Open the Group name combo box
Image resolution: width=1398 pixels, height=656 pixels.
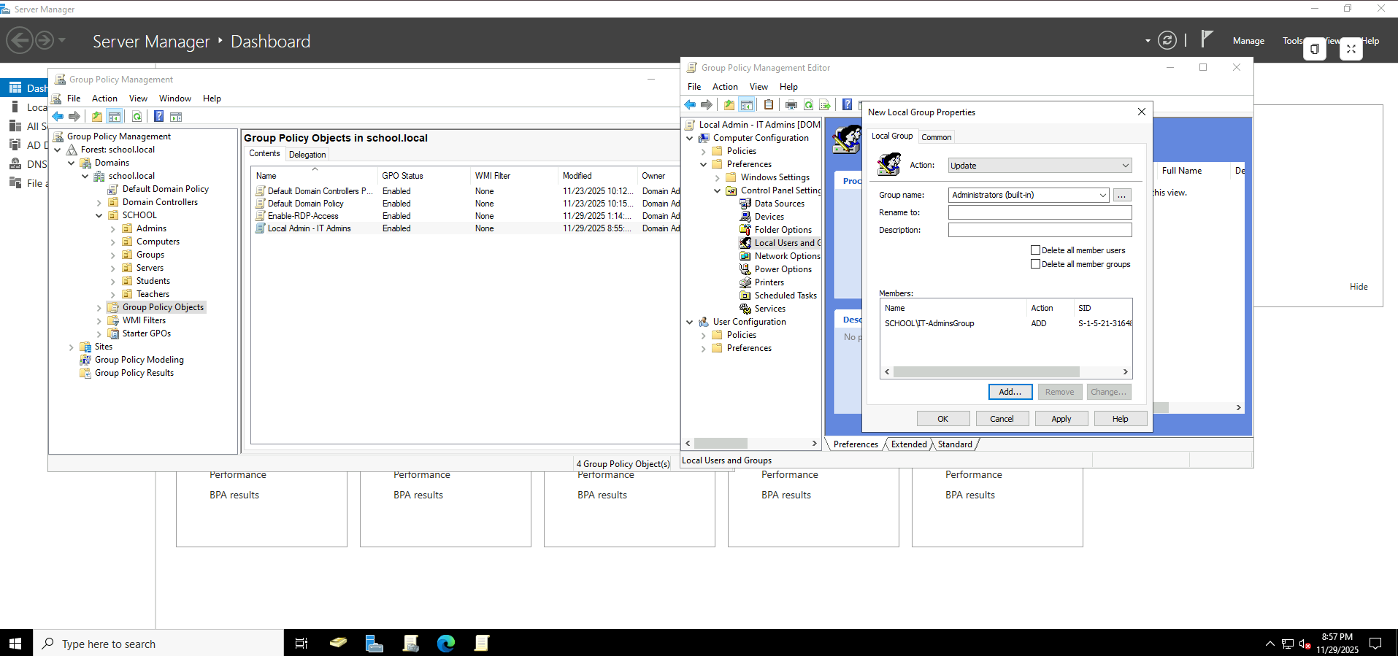[1029, 195]
